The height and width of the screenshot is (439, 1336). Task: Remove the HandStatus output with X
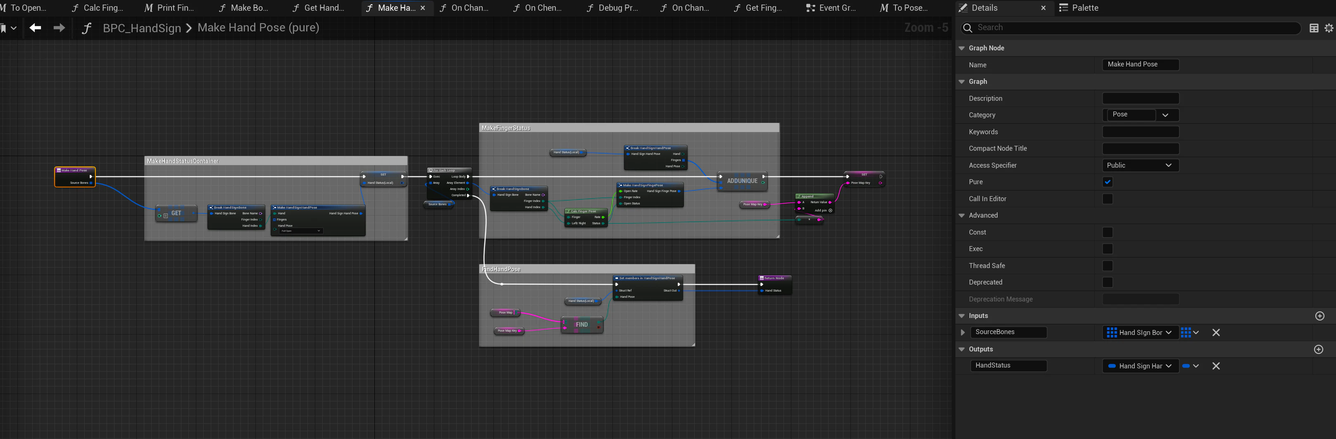(x=1216, y=366)
